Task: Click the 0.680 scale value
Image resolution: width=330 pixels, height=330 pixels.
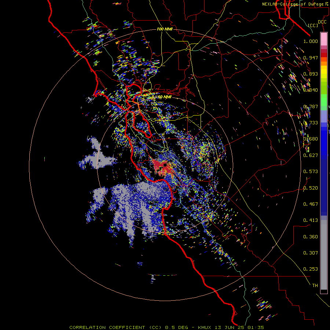Action: coord(311,139)
